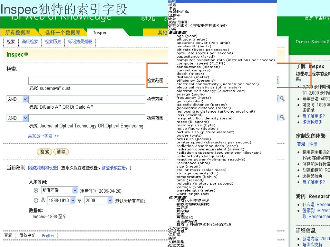Switch language to English

coord(48,236)
